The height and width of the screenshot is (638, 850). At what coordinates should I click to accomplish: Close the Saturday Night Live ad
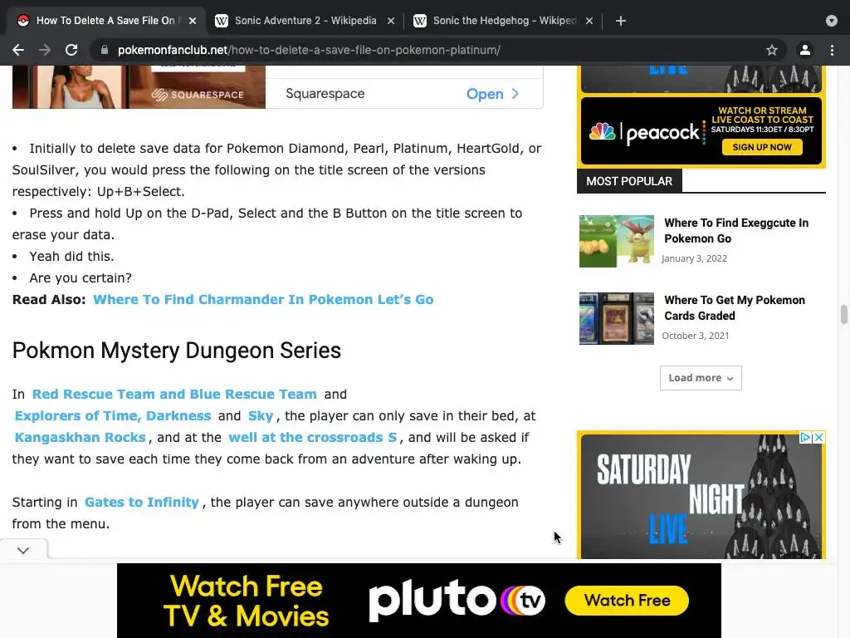(x=818, y=437)
